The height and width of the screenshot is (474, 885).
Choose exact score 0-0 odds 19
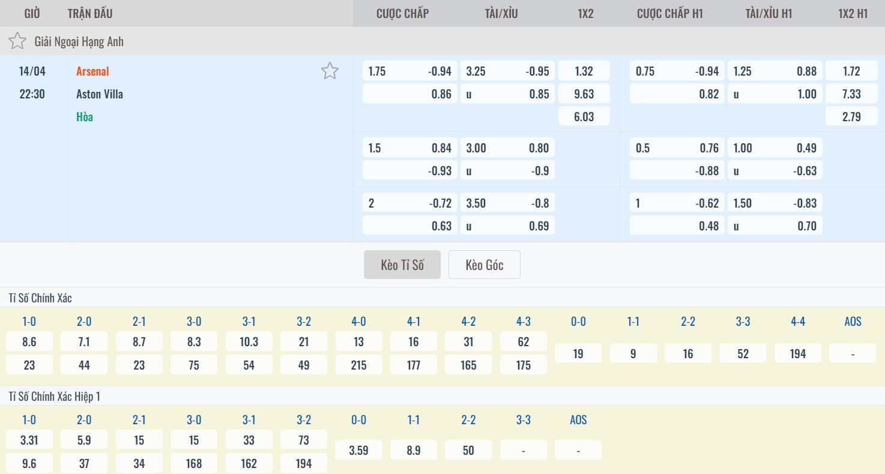point(578,353)
